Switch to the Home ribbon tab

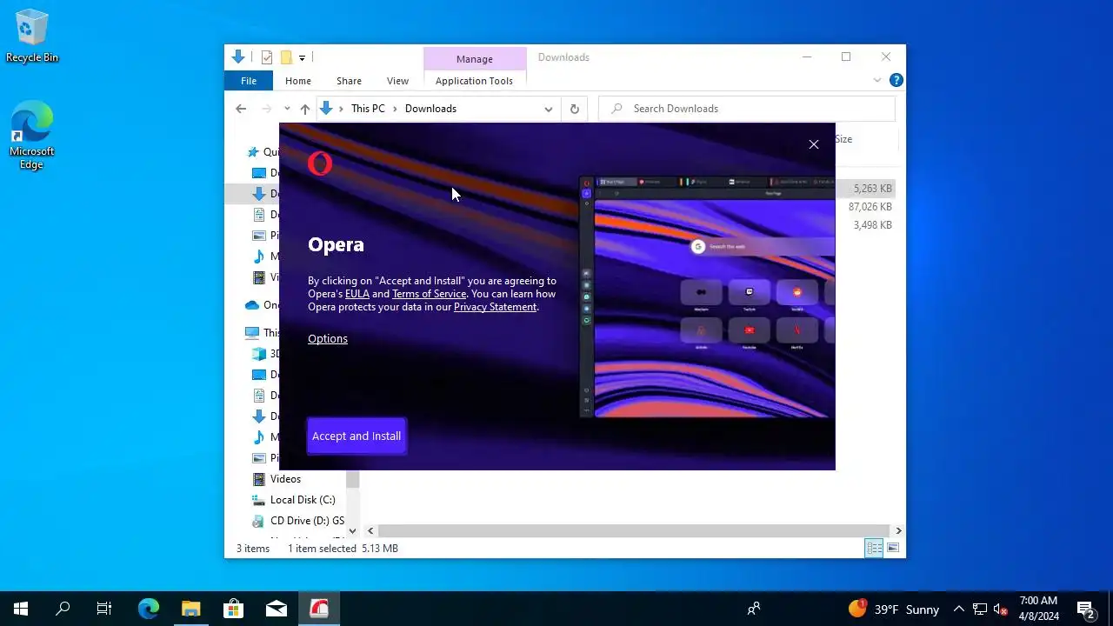point(298,81)
